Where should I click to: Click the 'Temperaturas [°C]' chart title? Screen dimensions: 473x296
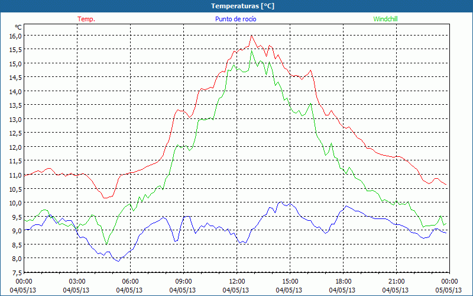242,6
